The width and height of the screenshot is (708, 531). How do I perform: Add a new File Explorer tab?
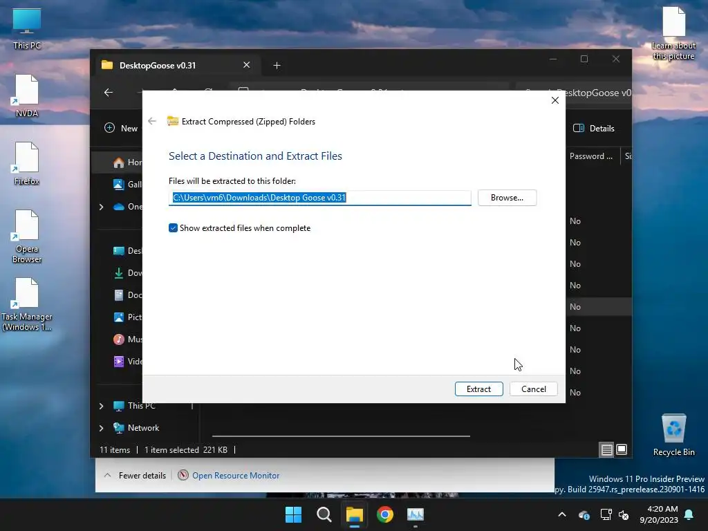(x=277, y=66)
